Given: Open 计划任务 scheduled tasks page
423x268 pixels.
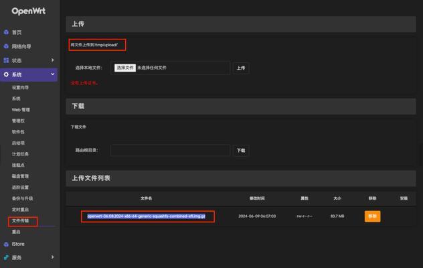Looking at the screenshot, I should pos(20,154).
